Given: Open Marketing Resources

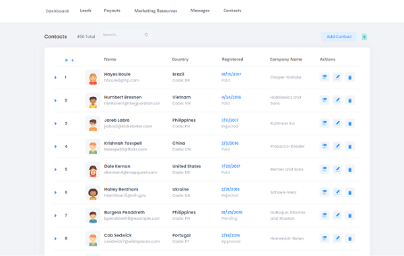Looking at the screenshot, I should point(156,11).
